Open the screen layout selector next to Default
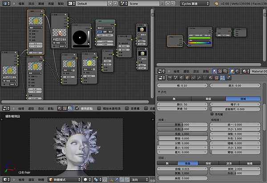This screenshot has width=267, height=183. pyautogui.click(x=72, y=4)
